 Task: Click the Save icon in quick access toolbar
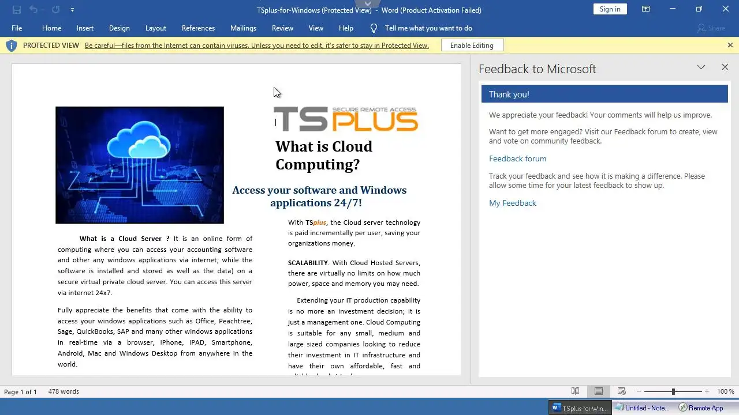[17, 9]
